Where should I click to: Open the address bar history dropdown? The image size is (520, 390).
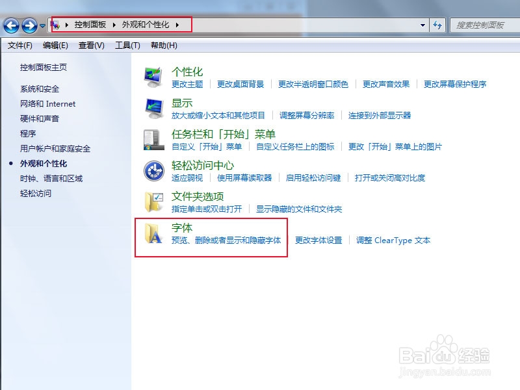422,24
